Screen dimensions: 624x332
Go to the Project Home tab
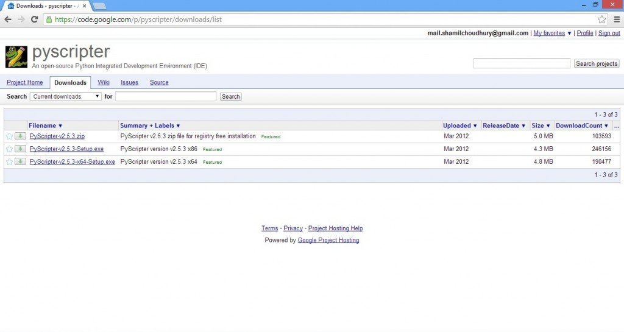tap(24, 82)
